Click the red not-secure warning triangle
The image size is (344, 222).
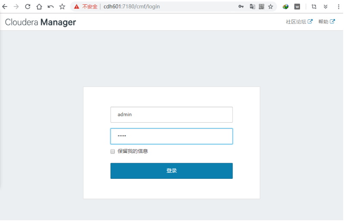tap(76, 6)
